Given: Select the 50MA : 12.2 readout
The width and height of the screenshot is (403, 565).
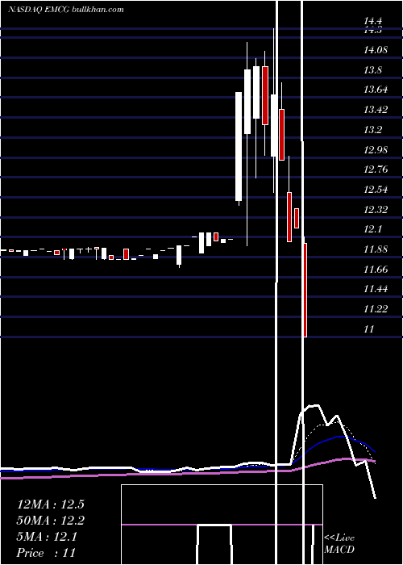Looking at the screenshot, I should (50, 521).
